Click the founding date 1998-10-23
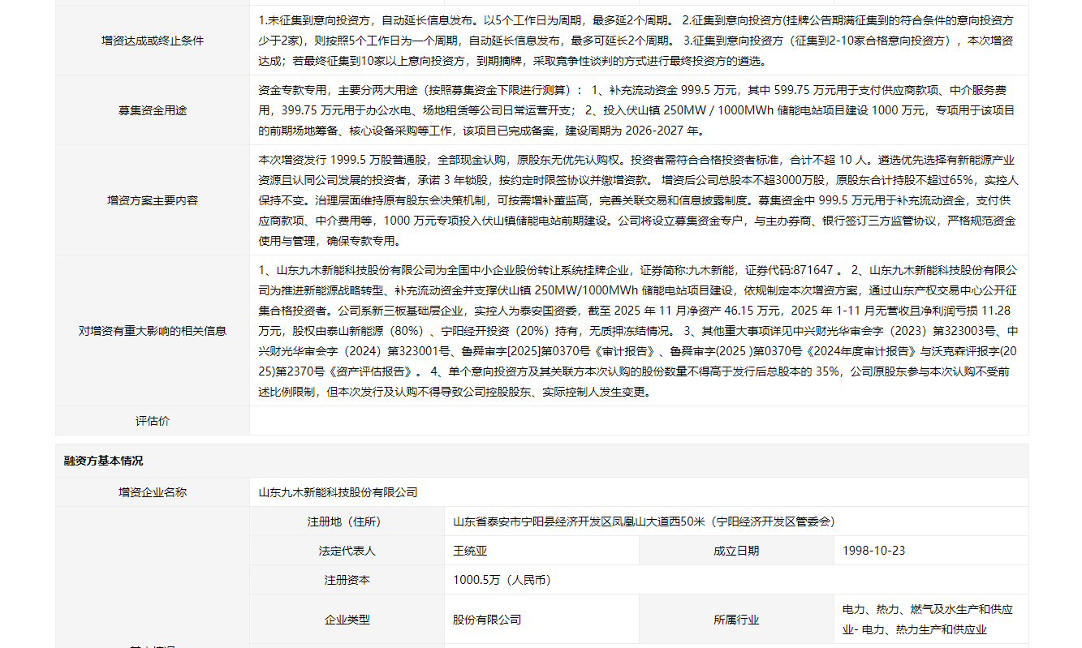1082x648 pixels. pyautogui.click(x=873, y=551)
